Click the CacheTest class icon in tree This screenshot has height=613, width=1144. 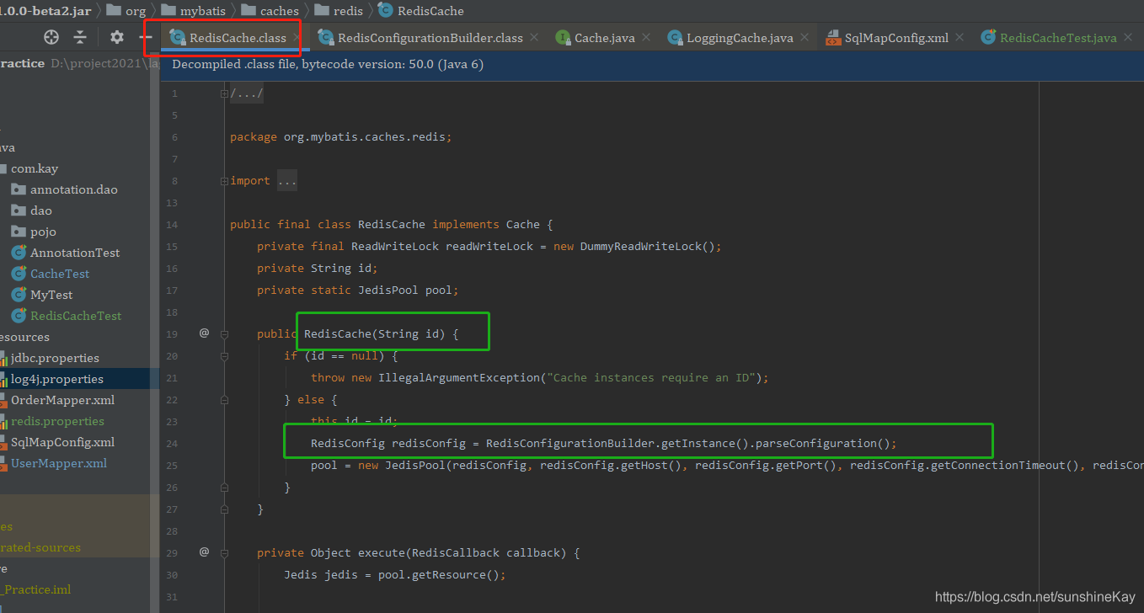(19, 274)
